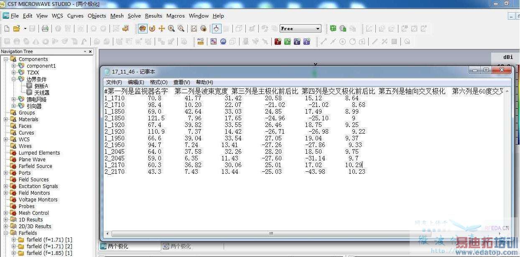The height and width of the screenshot is (257, 520).
Task: Click row name 2_2045 in Notepad
Action: tap(115, 158)
